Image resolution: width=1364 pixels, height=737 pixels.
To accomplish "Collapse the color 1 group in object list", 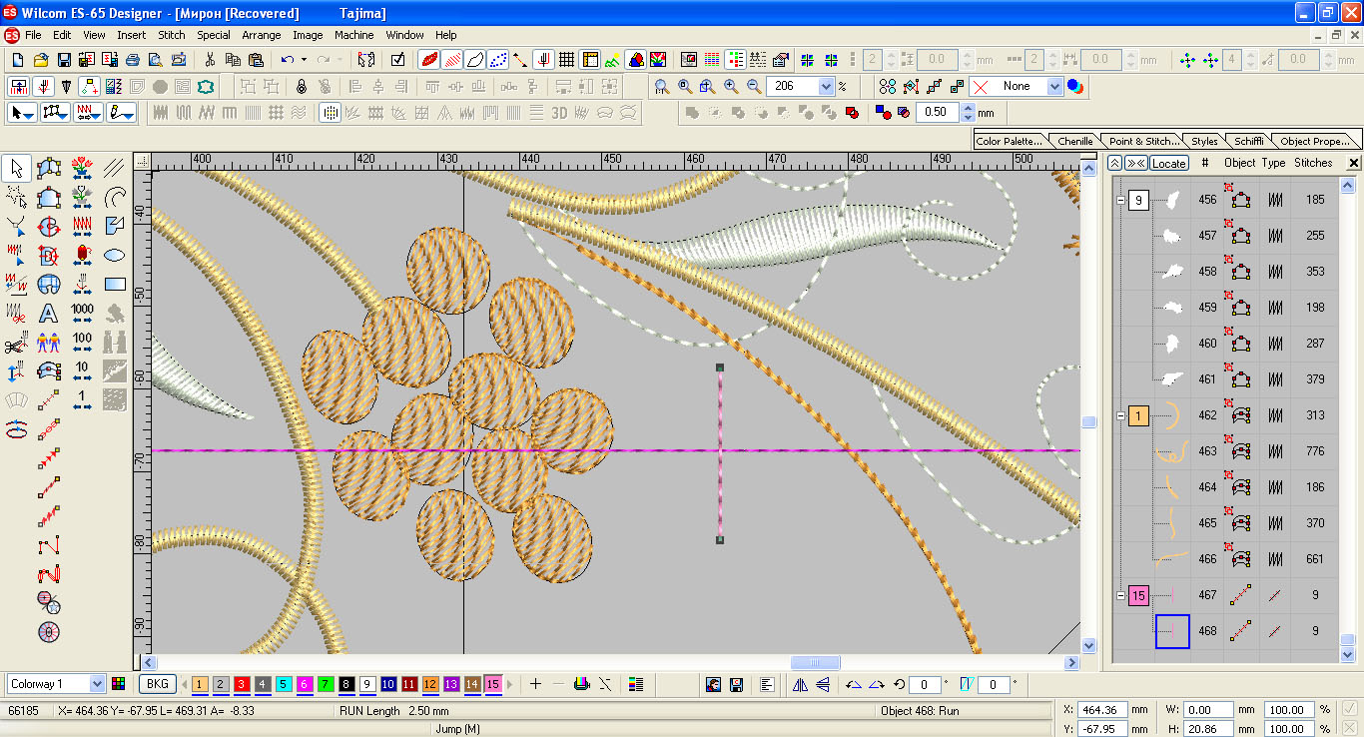I will click(1120, 415).
